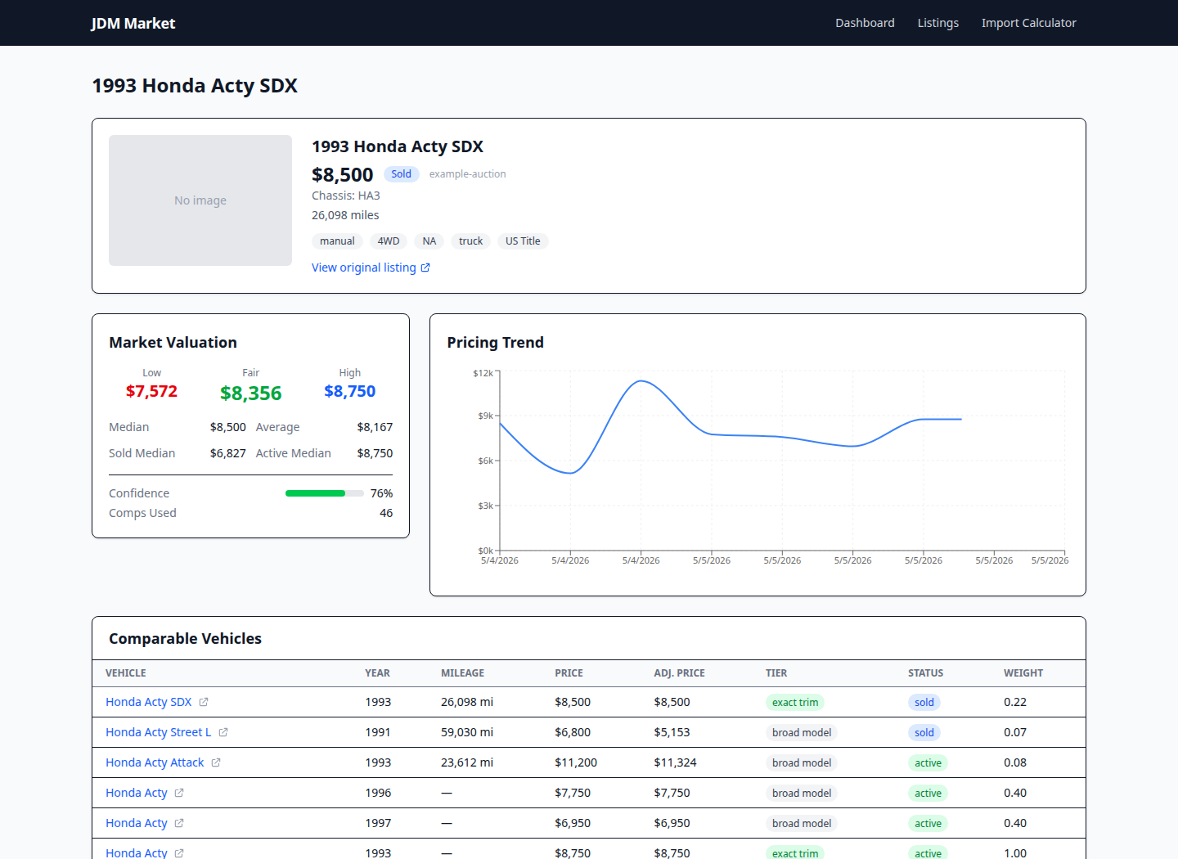Click the manual tag chip
Image resolution: width=1178 pixels, height=859 pixels.
(337, 241)
